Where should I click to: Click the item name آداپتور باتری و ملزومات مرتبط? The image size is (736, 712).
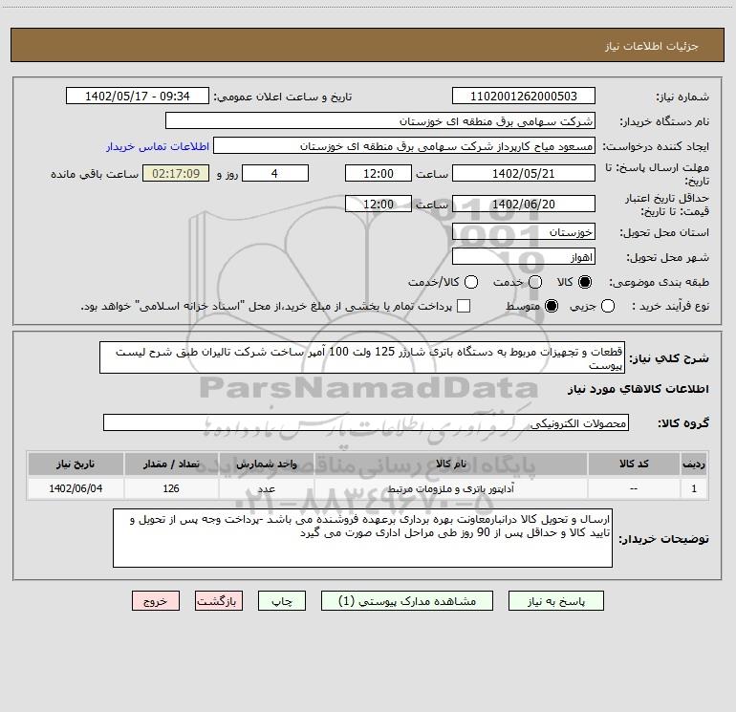click(x=450, y=488)
